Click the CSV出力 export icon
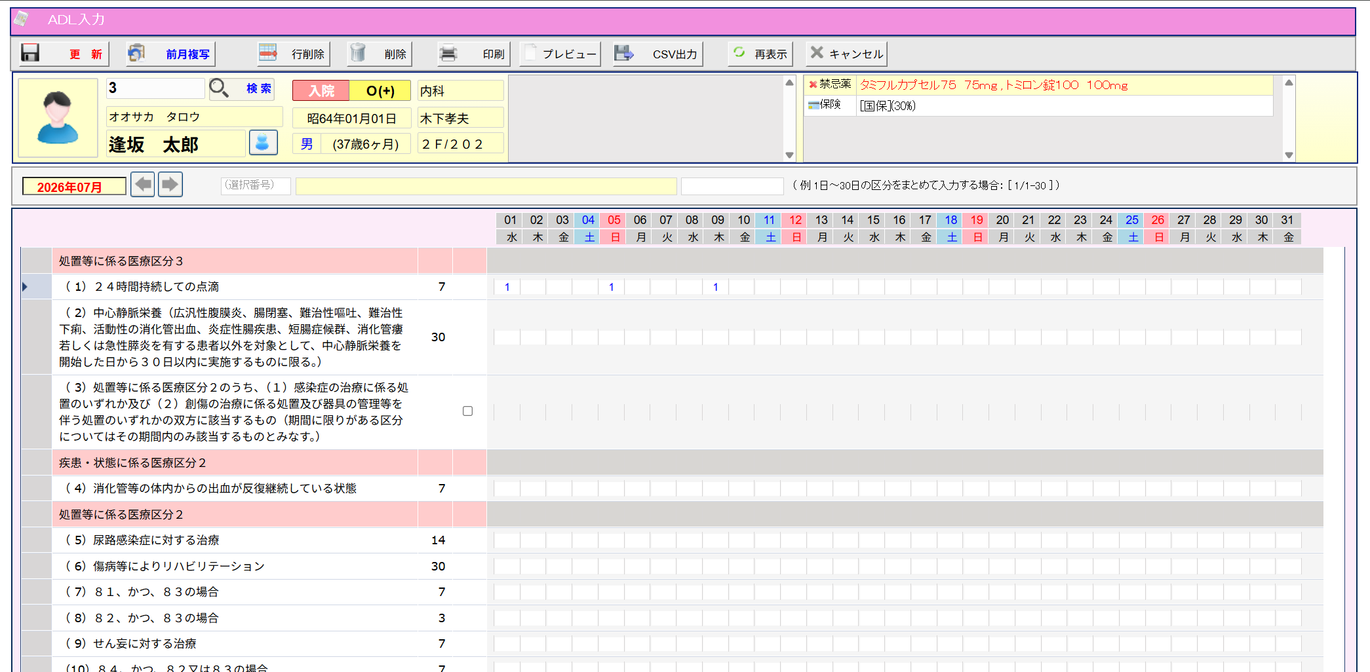This screenshot has width=1370, height=672. click(x=624, y=53)
